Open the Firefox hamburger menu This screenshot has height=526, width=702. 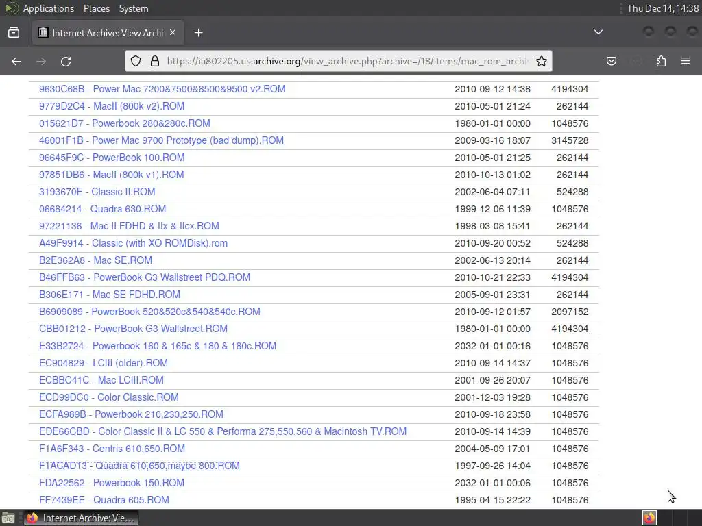pyautogui.click(x=686, y=61)
